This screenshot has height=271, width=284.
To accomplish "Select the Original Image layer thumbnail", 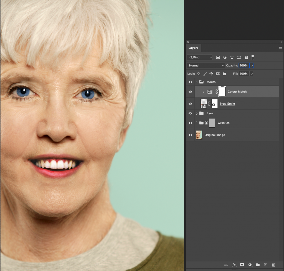I will [x=199, y=135].
